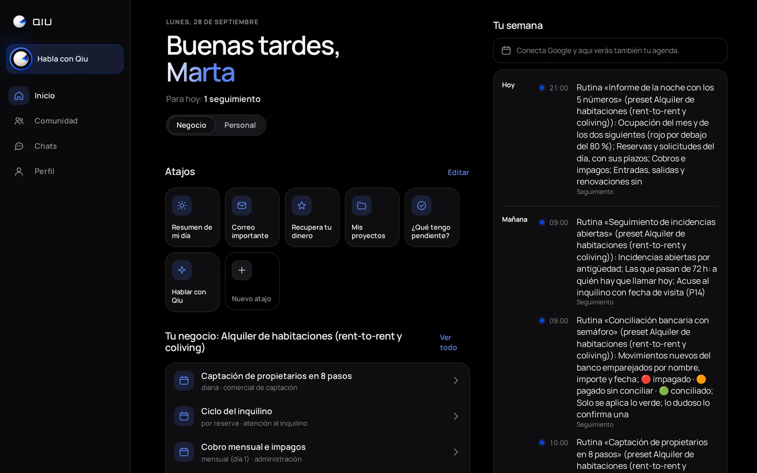Open the Chats bubble icon
The image size is (757, 473).
tap(19, 146)
